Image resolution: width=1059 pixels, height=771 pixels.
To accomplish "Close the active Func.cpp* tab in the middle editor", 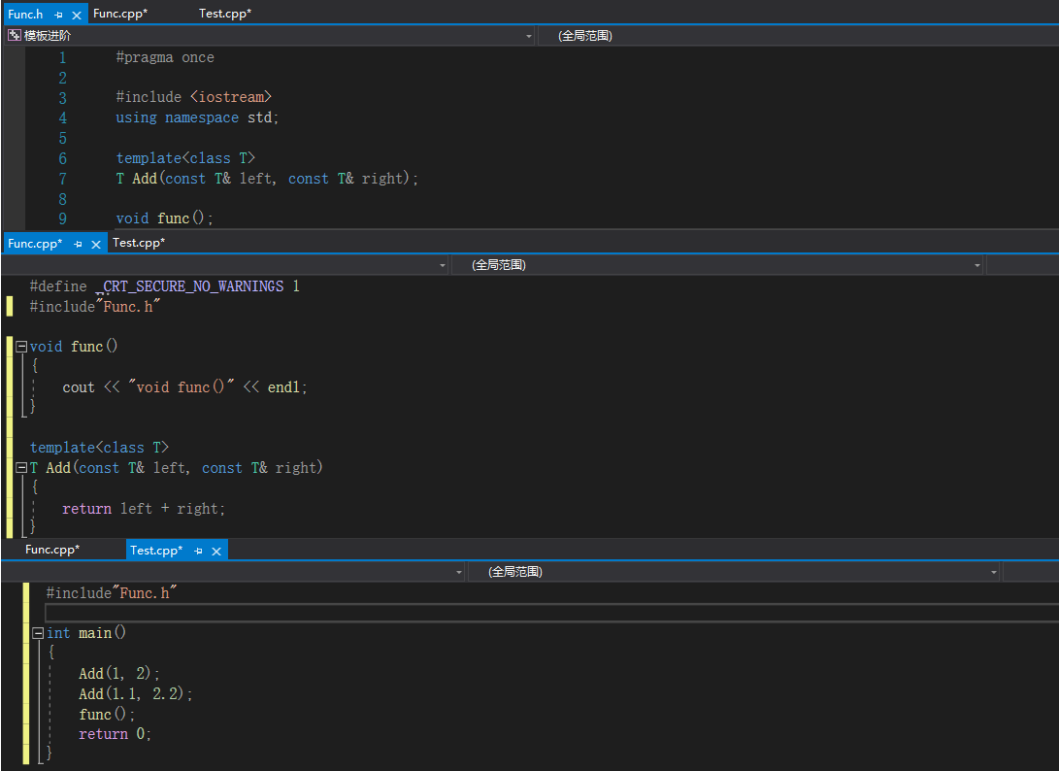I will tap(96, 244).
